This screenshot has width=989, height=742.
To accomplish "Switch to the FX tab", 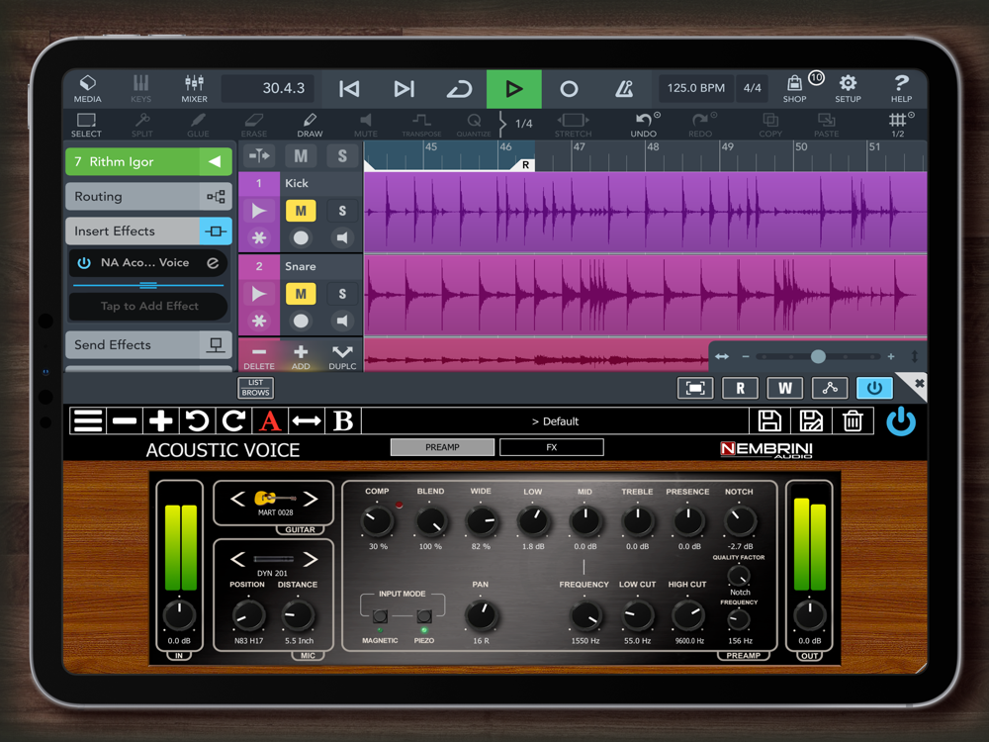I will 551,447.
